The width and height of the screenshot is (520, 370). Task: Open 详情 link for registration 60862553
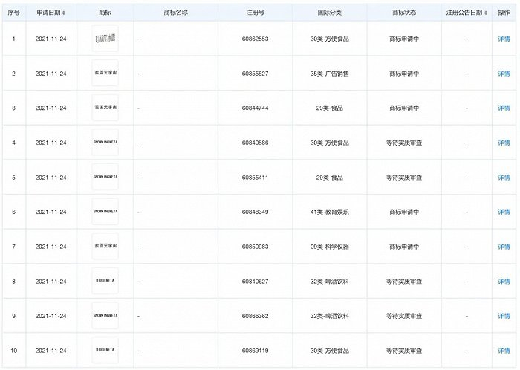[504, 39]
